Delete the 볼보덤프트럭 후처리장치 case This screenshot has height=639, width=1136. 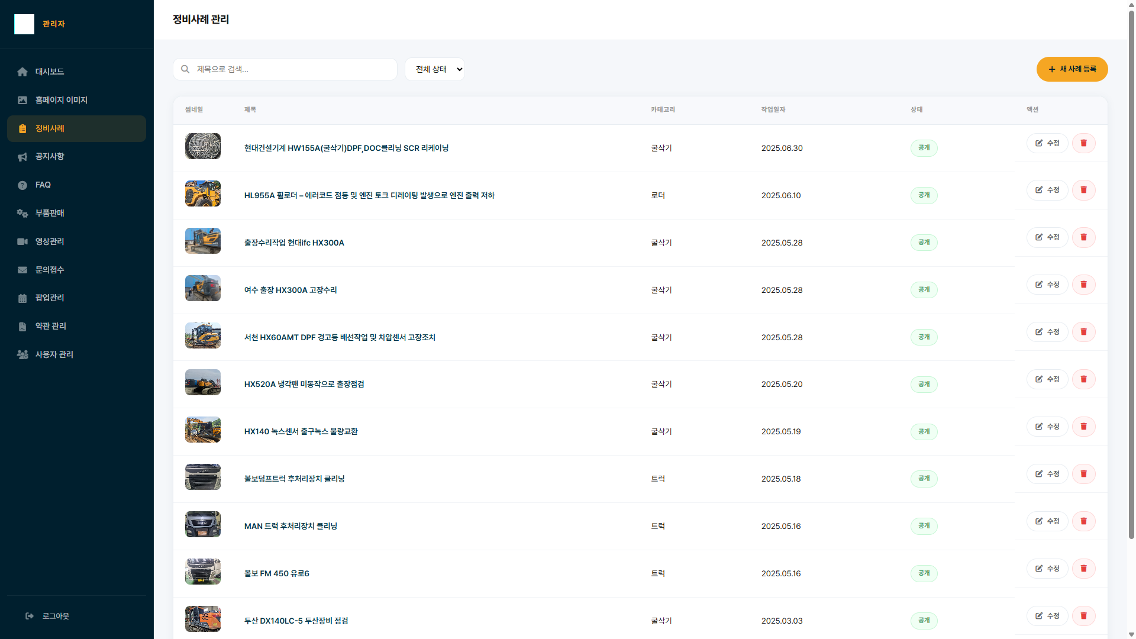click(1084, 474)
